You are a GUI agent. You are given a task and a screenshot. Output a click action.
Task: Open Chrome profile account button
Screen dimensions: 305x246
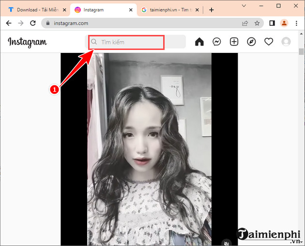point(284,23)
